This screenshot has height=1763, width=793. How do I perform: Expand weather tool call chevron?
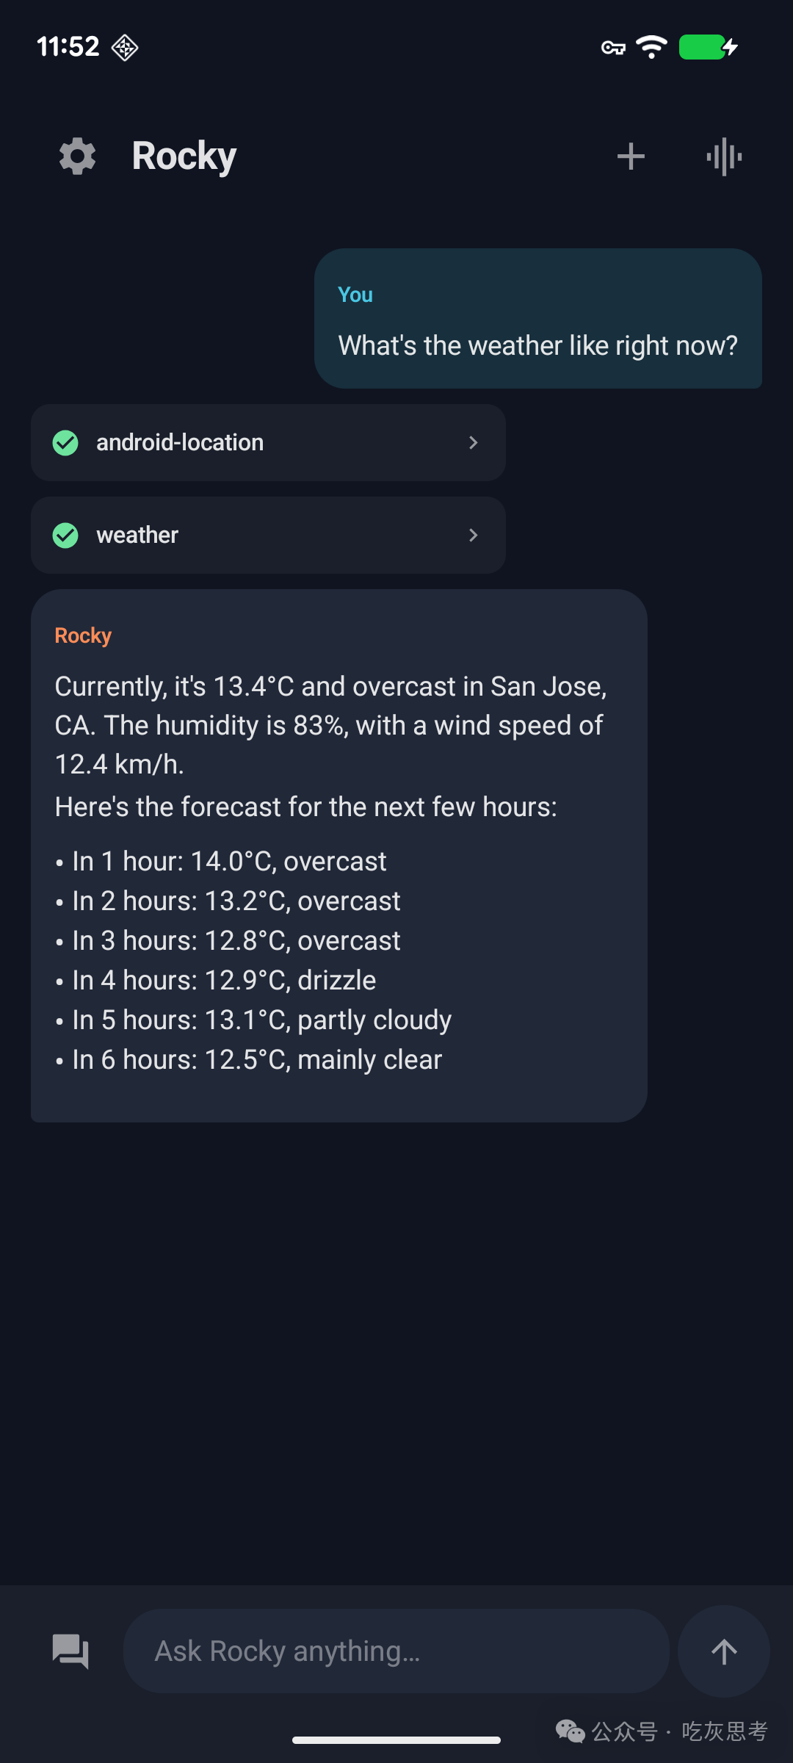(474, 535)
